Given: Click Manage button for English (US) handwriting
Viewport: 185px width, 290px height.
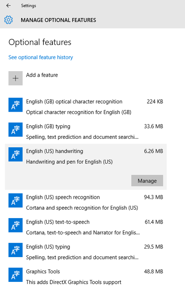Looking at the screenshot, I should [147, 181].
